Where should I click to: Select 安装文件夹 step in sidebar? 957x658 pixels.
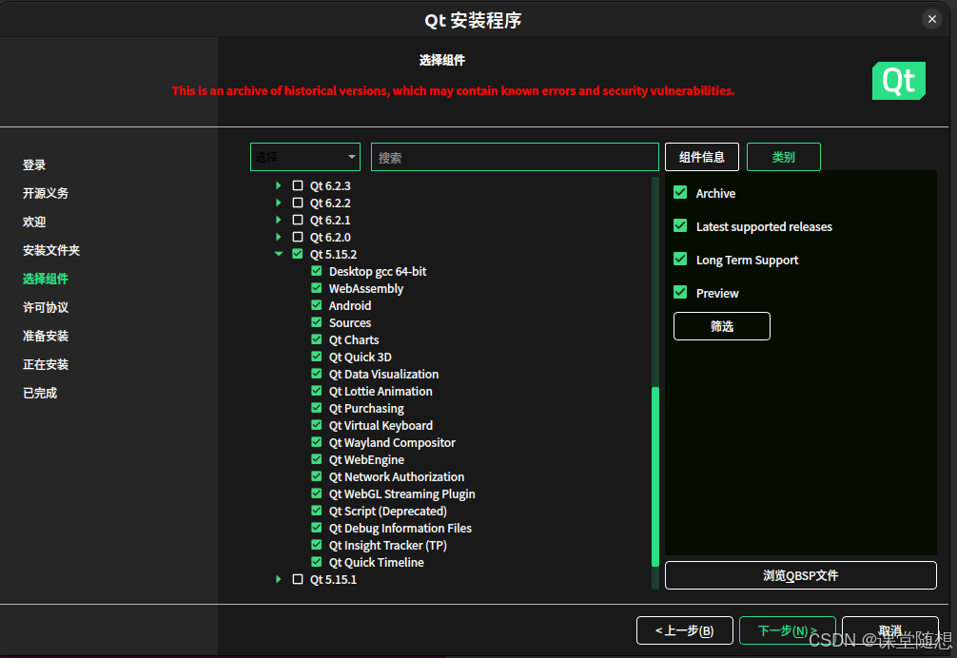[x=51, y=250]
